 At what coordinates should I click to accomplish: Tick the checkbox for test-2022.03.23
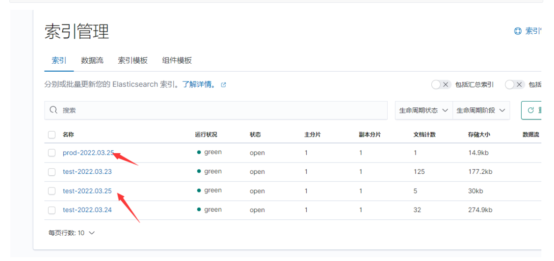tap(52, 172)
